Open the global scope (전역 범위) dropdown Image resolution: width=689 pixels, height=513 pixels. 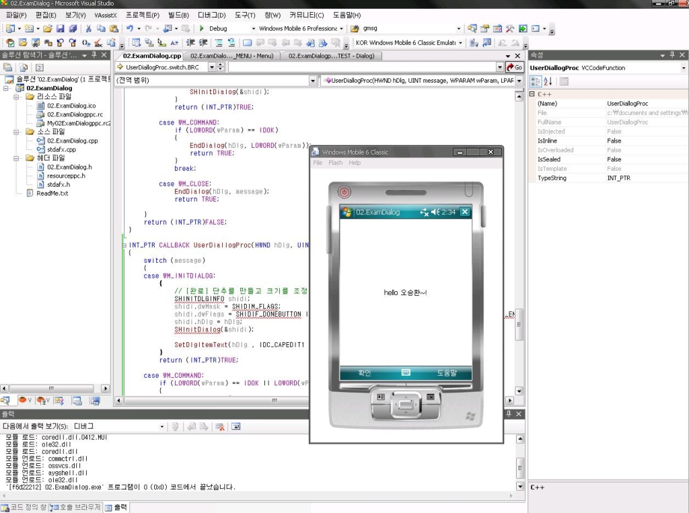click(x=313, y=81)
